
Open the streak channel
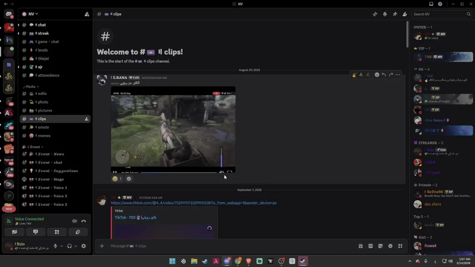click(55, 33)
